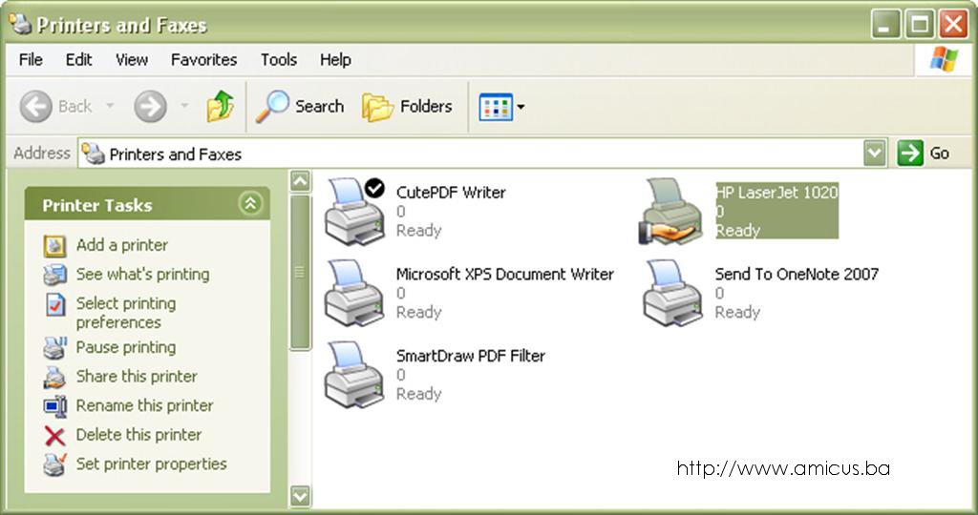
Task: Click Share this printer link
Action: 137,377
